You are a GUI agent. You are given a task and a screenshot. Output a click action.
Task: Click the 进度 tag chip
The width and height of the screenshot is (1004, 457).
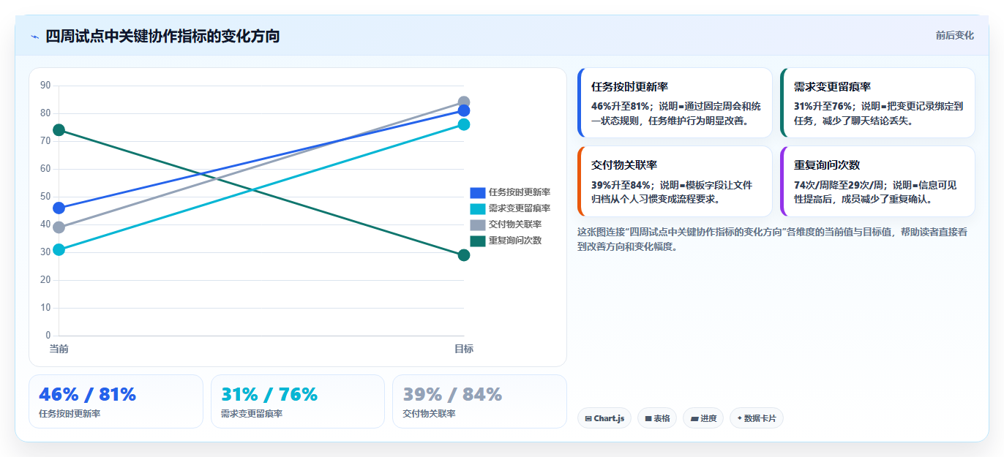coord(703,418)
